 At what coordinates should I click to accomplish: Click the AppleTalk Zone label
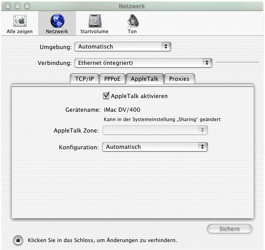[76, 130]
